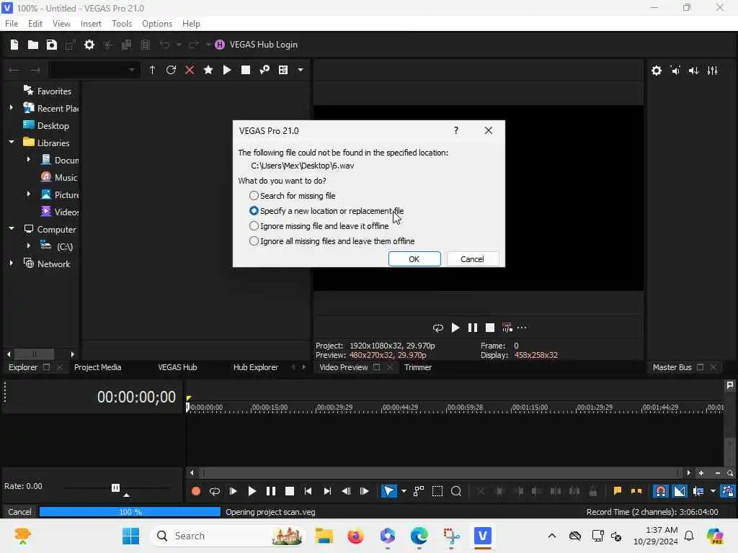The image size is (738, 553).
Task: Click the Insert Marker flag icon
Action: (617, 491)
